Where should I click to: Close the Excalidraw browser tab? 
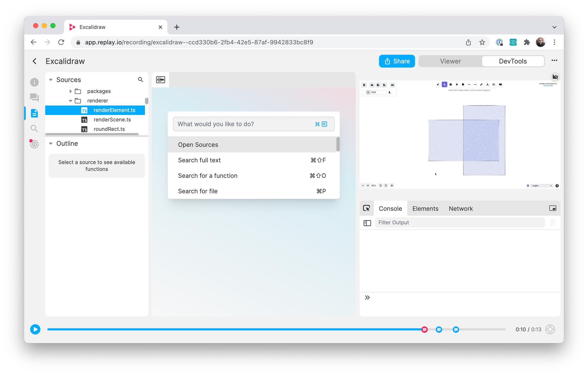tap(160, 27)
